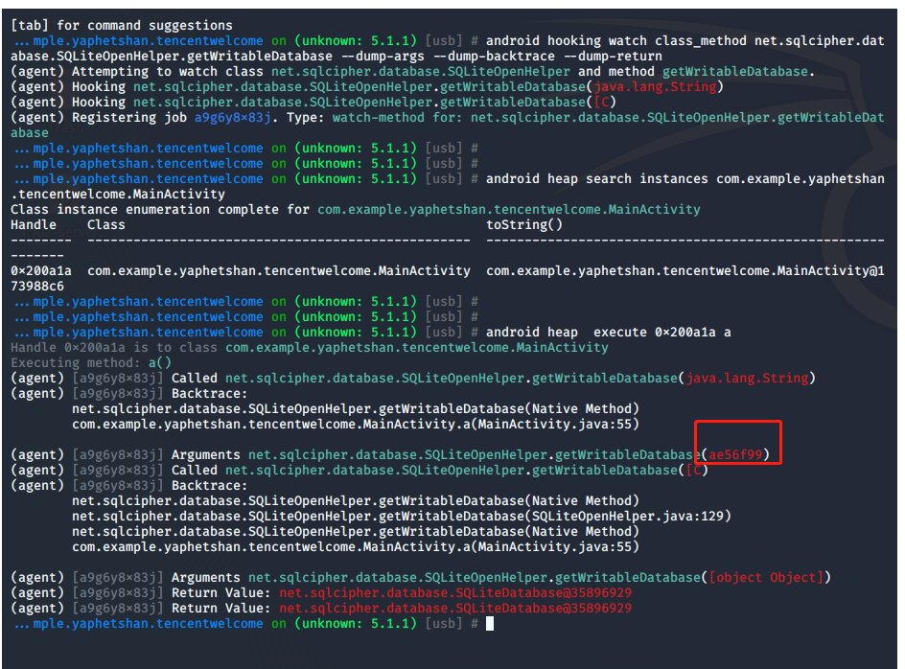Image resolution: width=905 pixels, height=669 pixels.
Task: Click '--dump-args' in the command
Action: point(383,57)
